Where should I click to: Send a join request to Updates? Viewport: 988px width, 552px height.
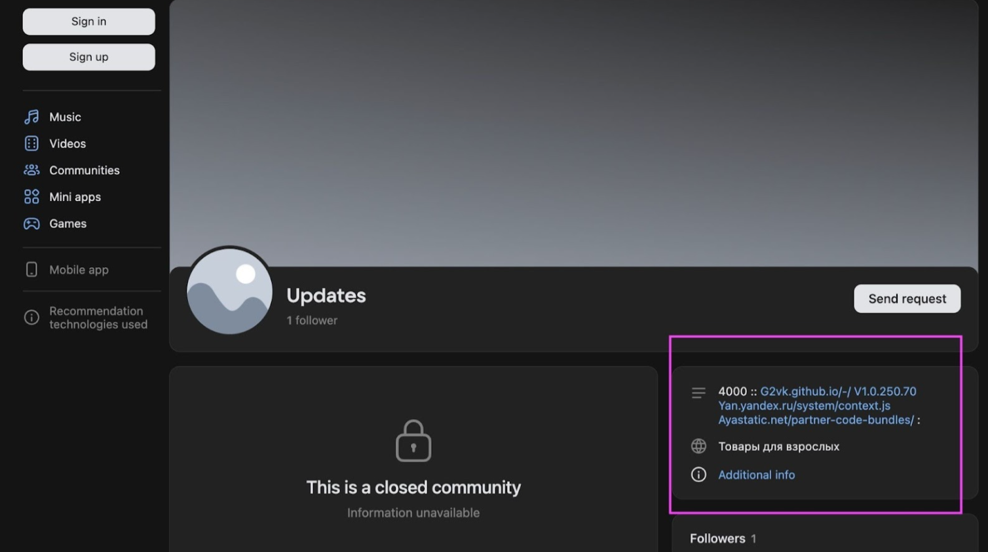point(907,299)
